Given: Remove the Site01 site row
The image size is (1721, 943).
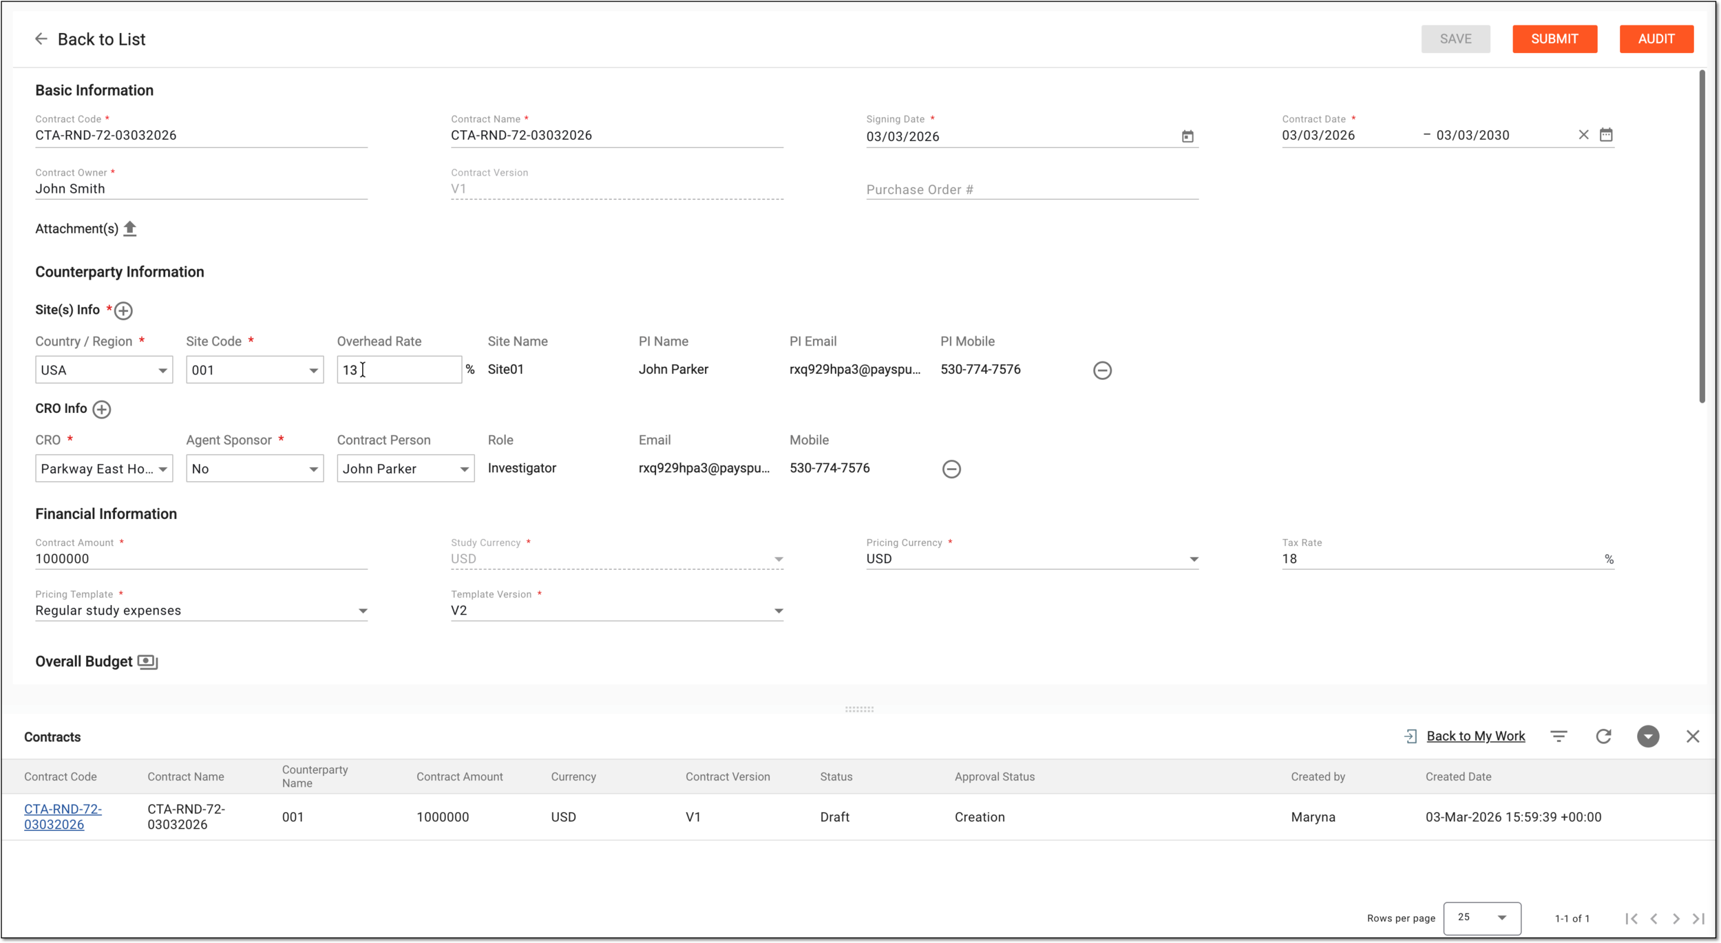Looking at the screenshot, I should point(1102,370).
